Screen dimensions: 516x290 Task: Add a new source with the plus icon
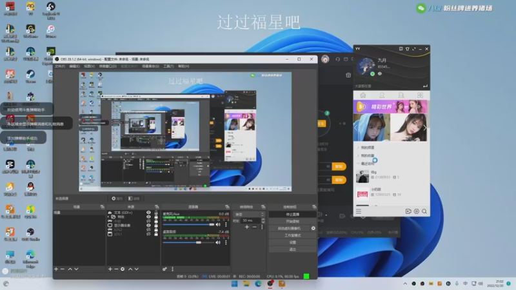(110, 269)
